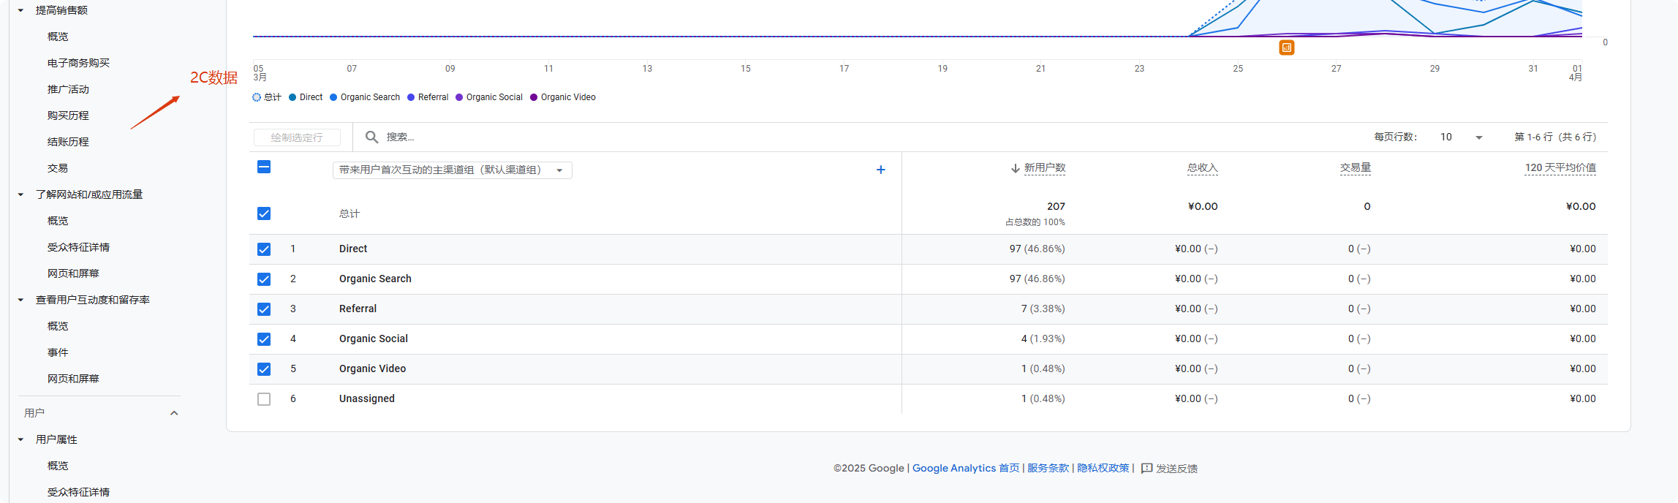Sort by the 120 天平均价值 column header
This screenshot has height=503, width=1678.
[1560, 168]
